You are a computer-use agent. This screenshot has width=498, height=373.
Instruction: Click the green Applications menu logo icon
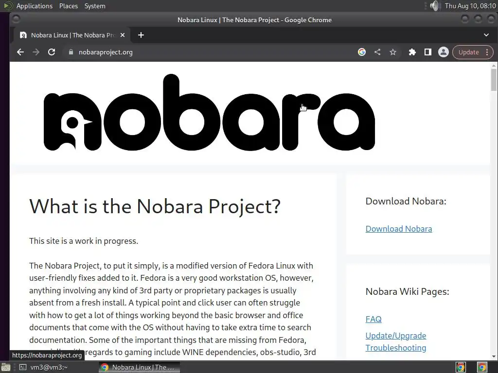click(x=8, y=6)
